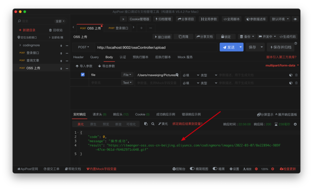Open 开发中 status dropdown
The image size is (313, 190).
[267, 37]
